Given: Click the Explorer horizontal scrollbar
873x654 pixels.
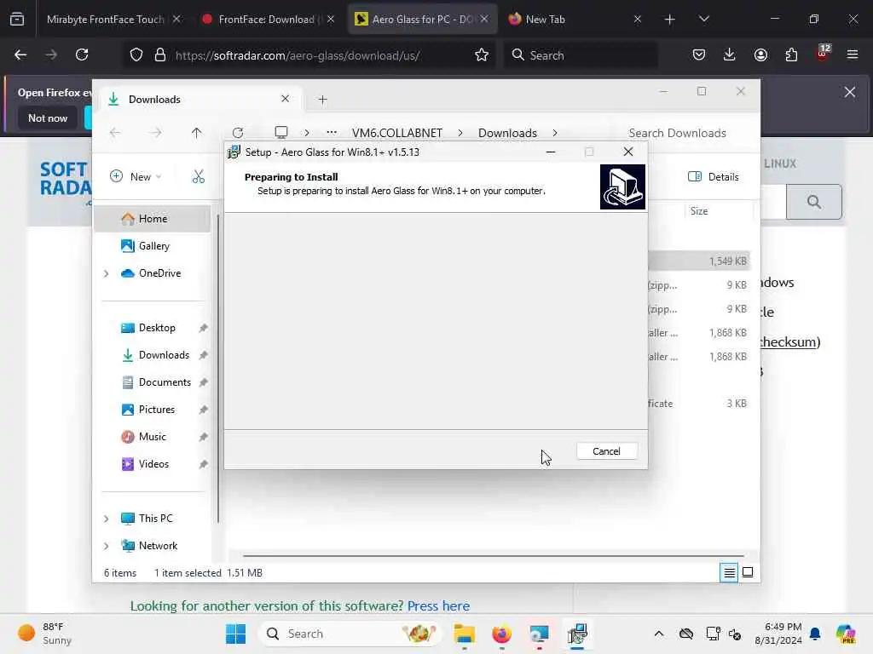Looking at the screenshot, I should pyautogui.click(x=494, y=555).
